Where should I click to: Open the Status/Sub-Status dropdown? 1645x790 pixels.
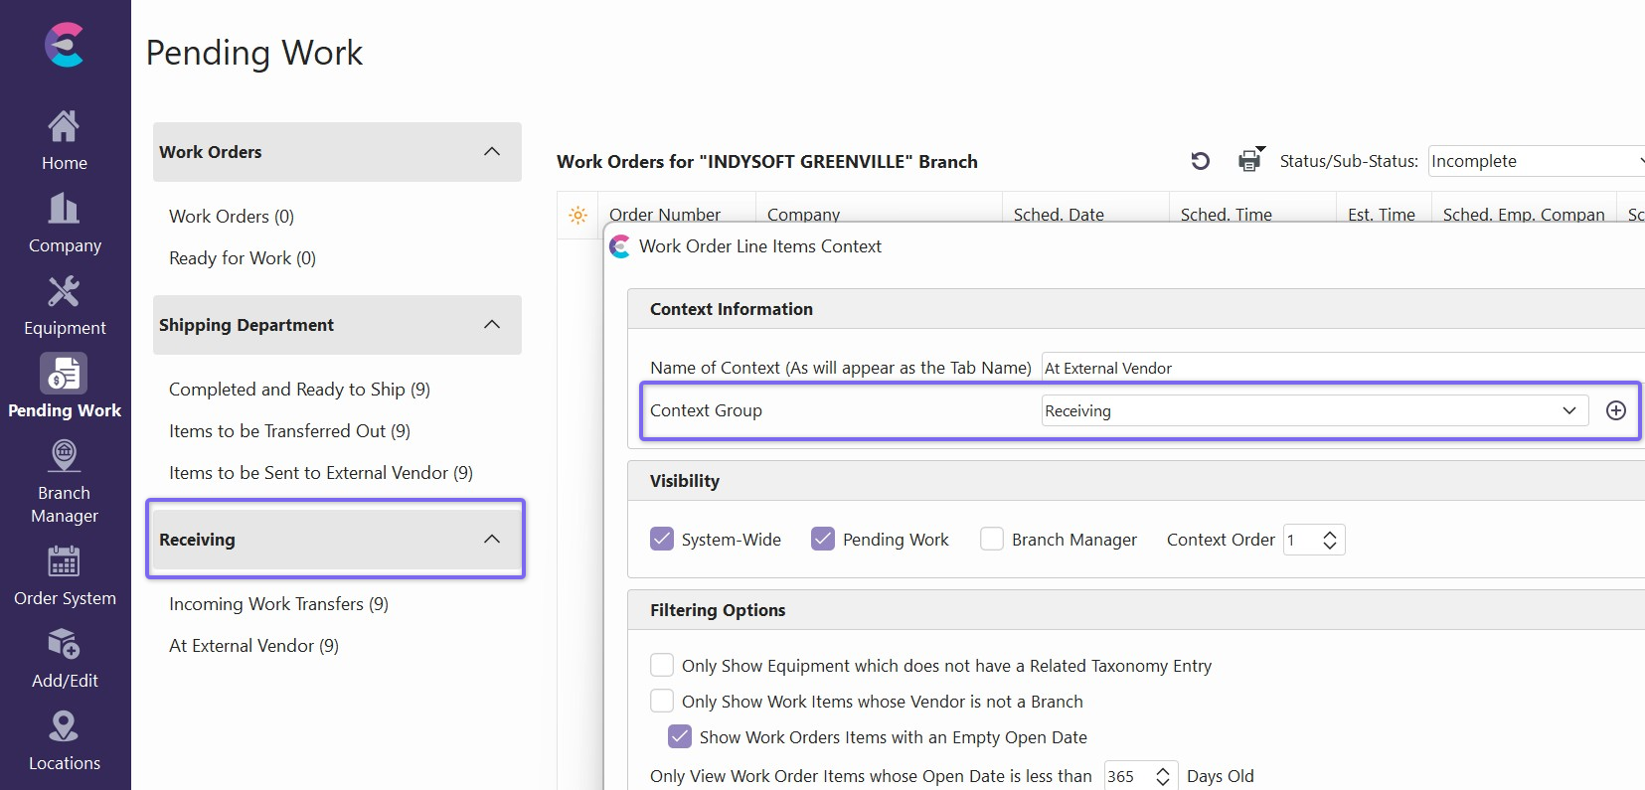click(1536, 161)
